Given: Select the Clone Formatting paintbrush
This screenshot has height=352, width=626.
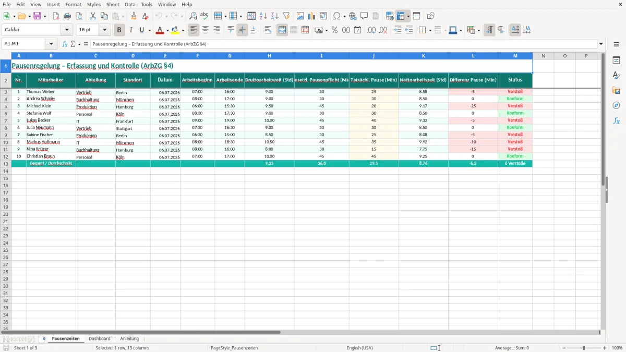Looking at the screenshot, I should [x=134, y=16].
